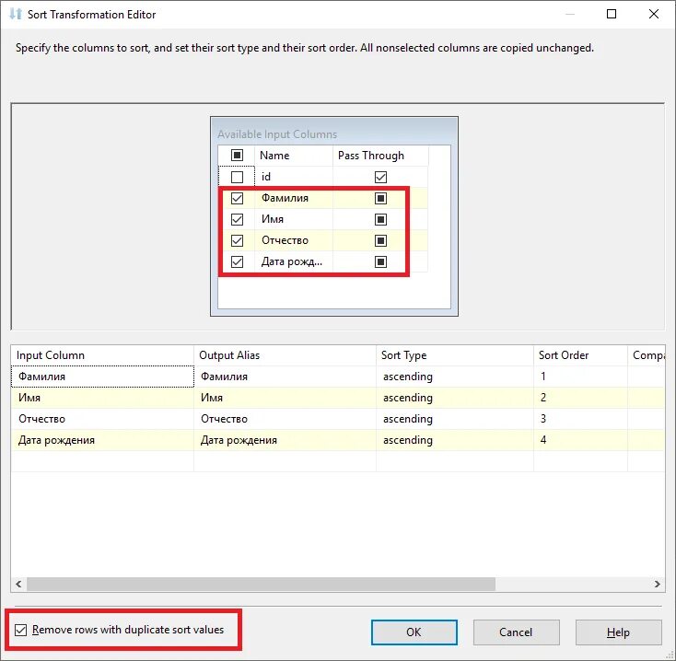
Task: Toggle the select-all checkbox beside Name header
Action: [x=237, y=156]
